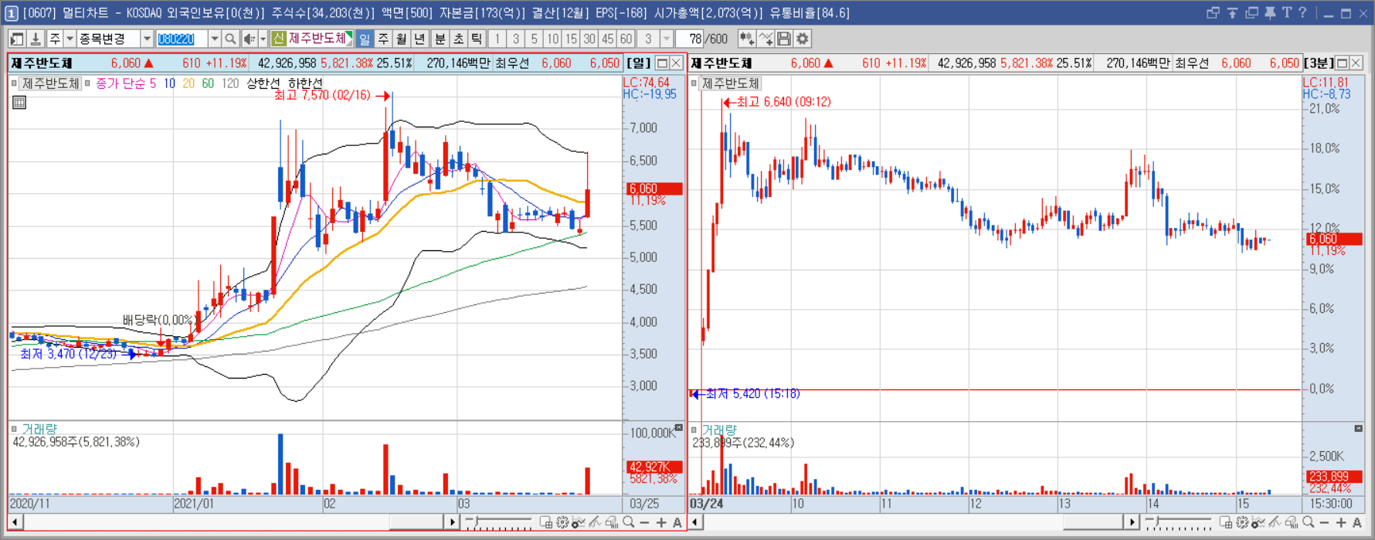The height and width of the screenshot is (540, 1375).
Task: Expand the 종목변경 dropdown arrow
Action: pyautogui.click(x=147, y=39)
